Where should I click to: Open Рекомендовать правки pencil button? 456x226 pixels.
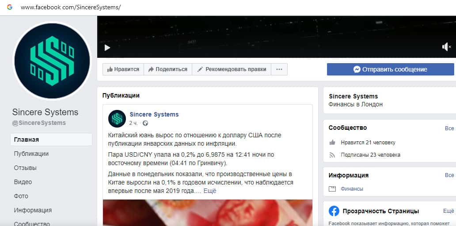pos(232,69)
